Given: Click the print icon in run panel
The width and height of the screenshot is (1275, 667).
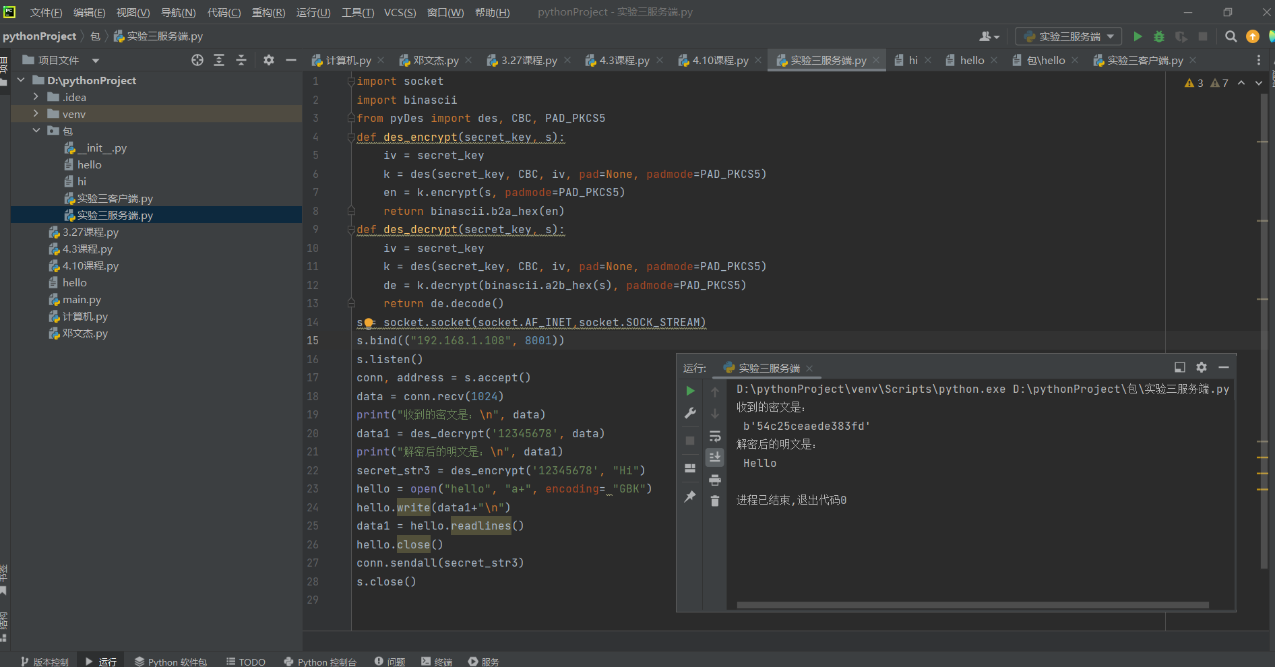Looking at the screenshot, I should tap(715, 480).
